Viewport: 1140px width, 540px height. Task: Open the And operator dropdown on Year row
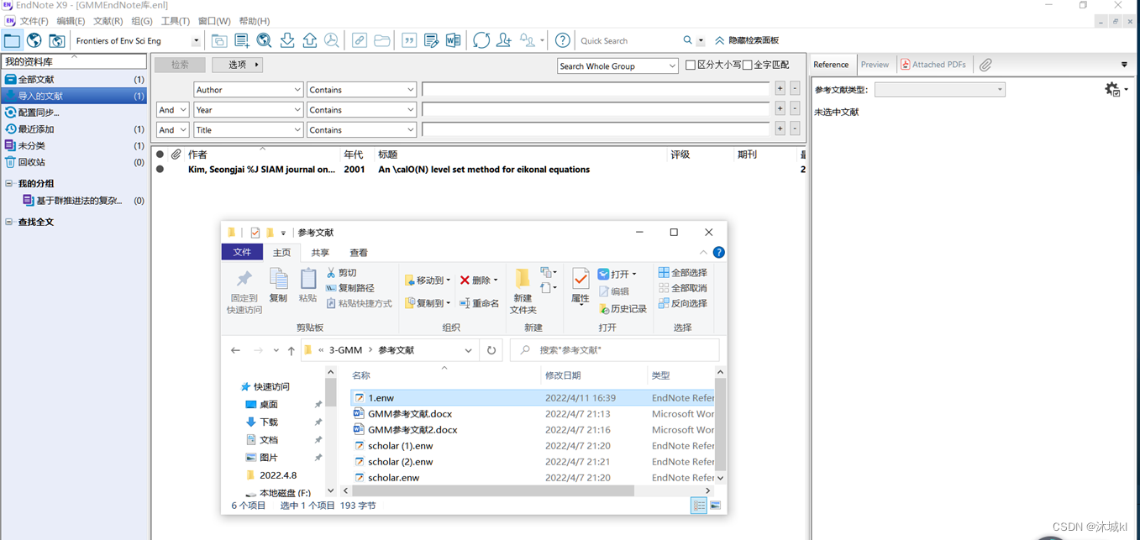click(172, 109)
